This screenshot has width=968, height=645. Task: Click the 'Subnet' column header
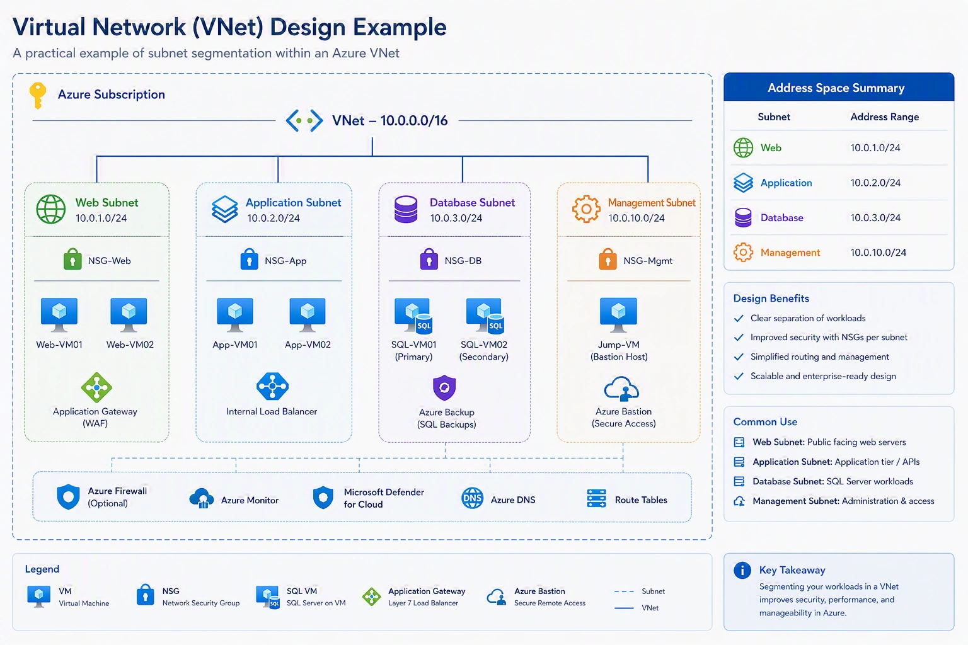(x=774, y=117)
